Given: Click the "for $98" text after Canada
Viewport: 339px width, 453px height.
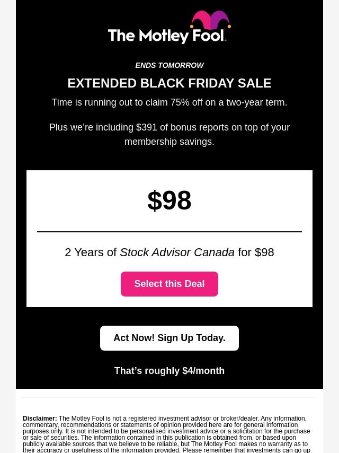Looking at the screenshot, I should click(256, 252).
